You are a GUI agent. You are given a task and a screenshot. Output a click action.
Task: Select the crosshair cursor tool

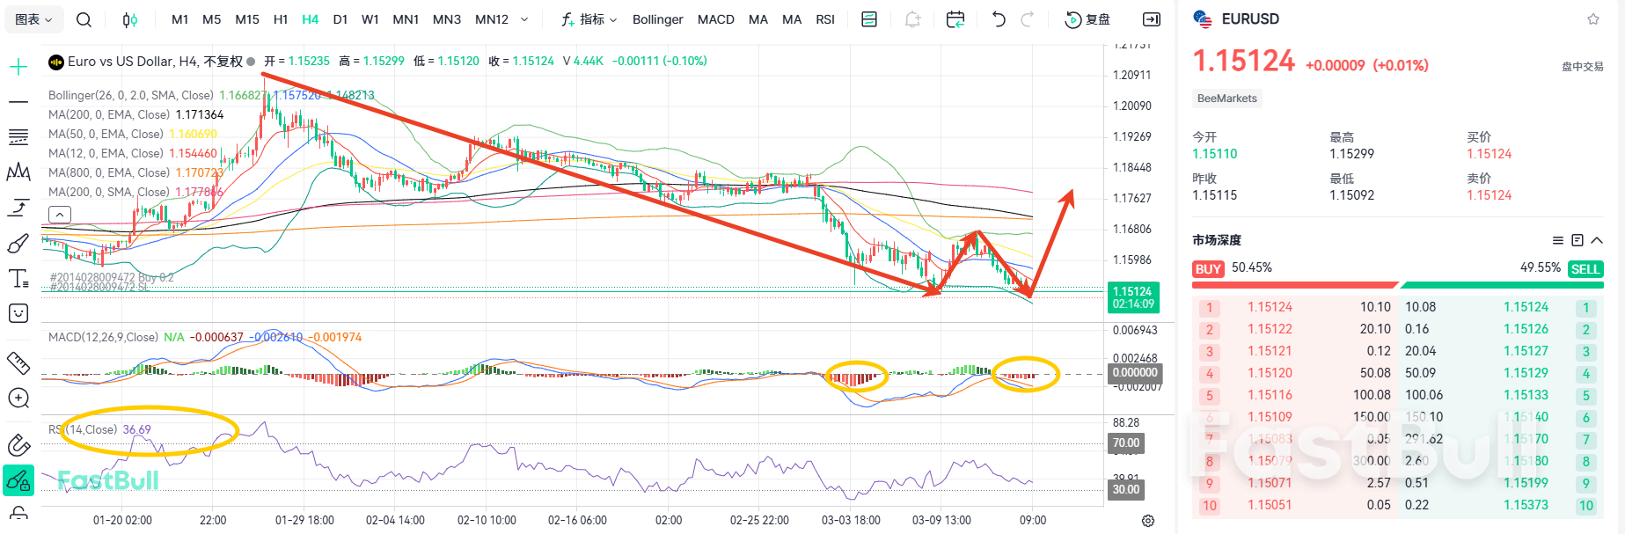(x=18, y=67)
